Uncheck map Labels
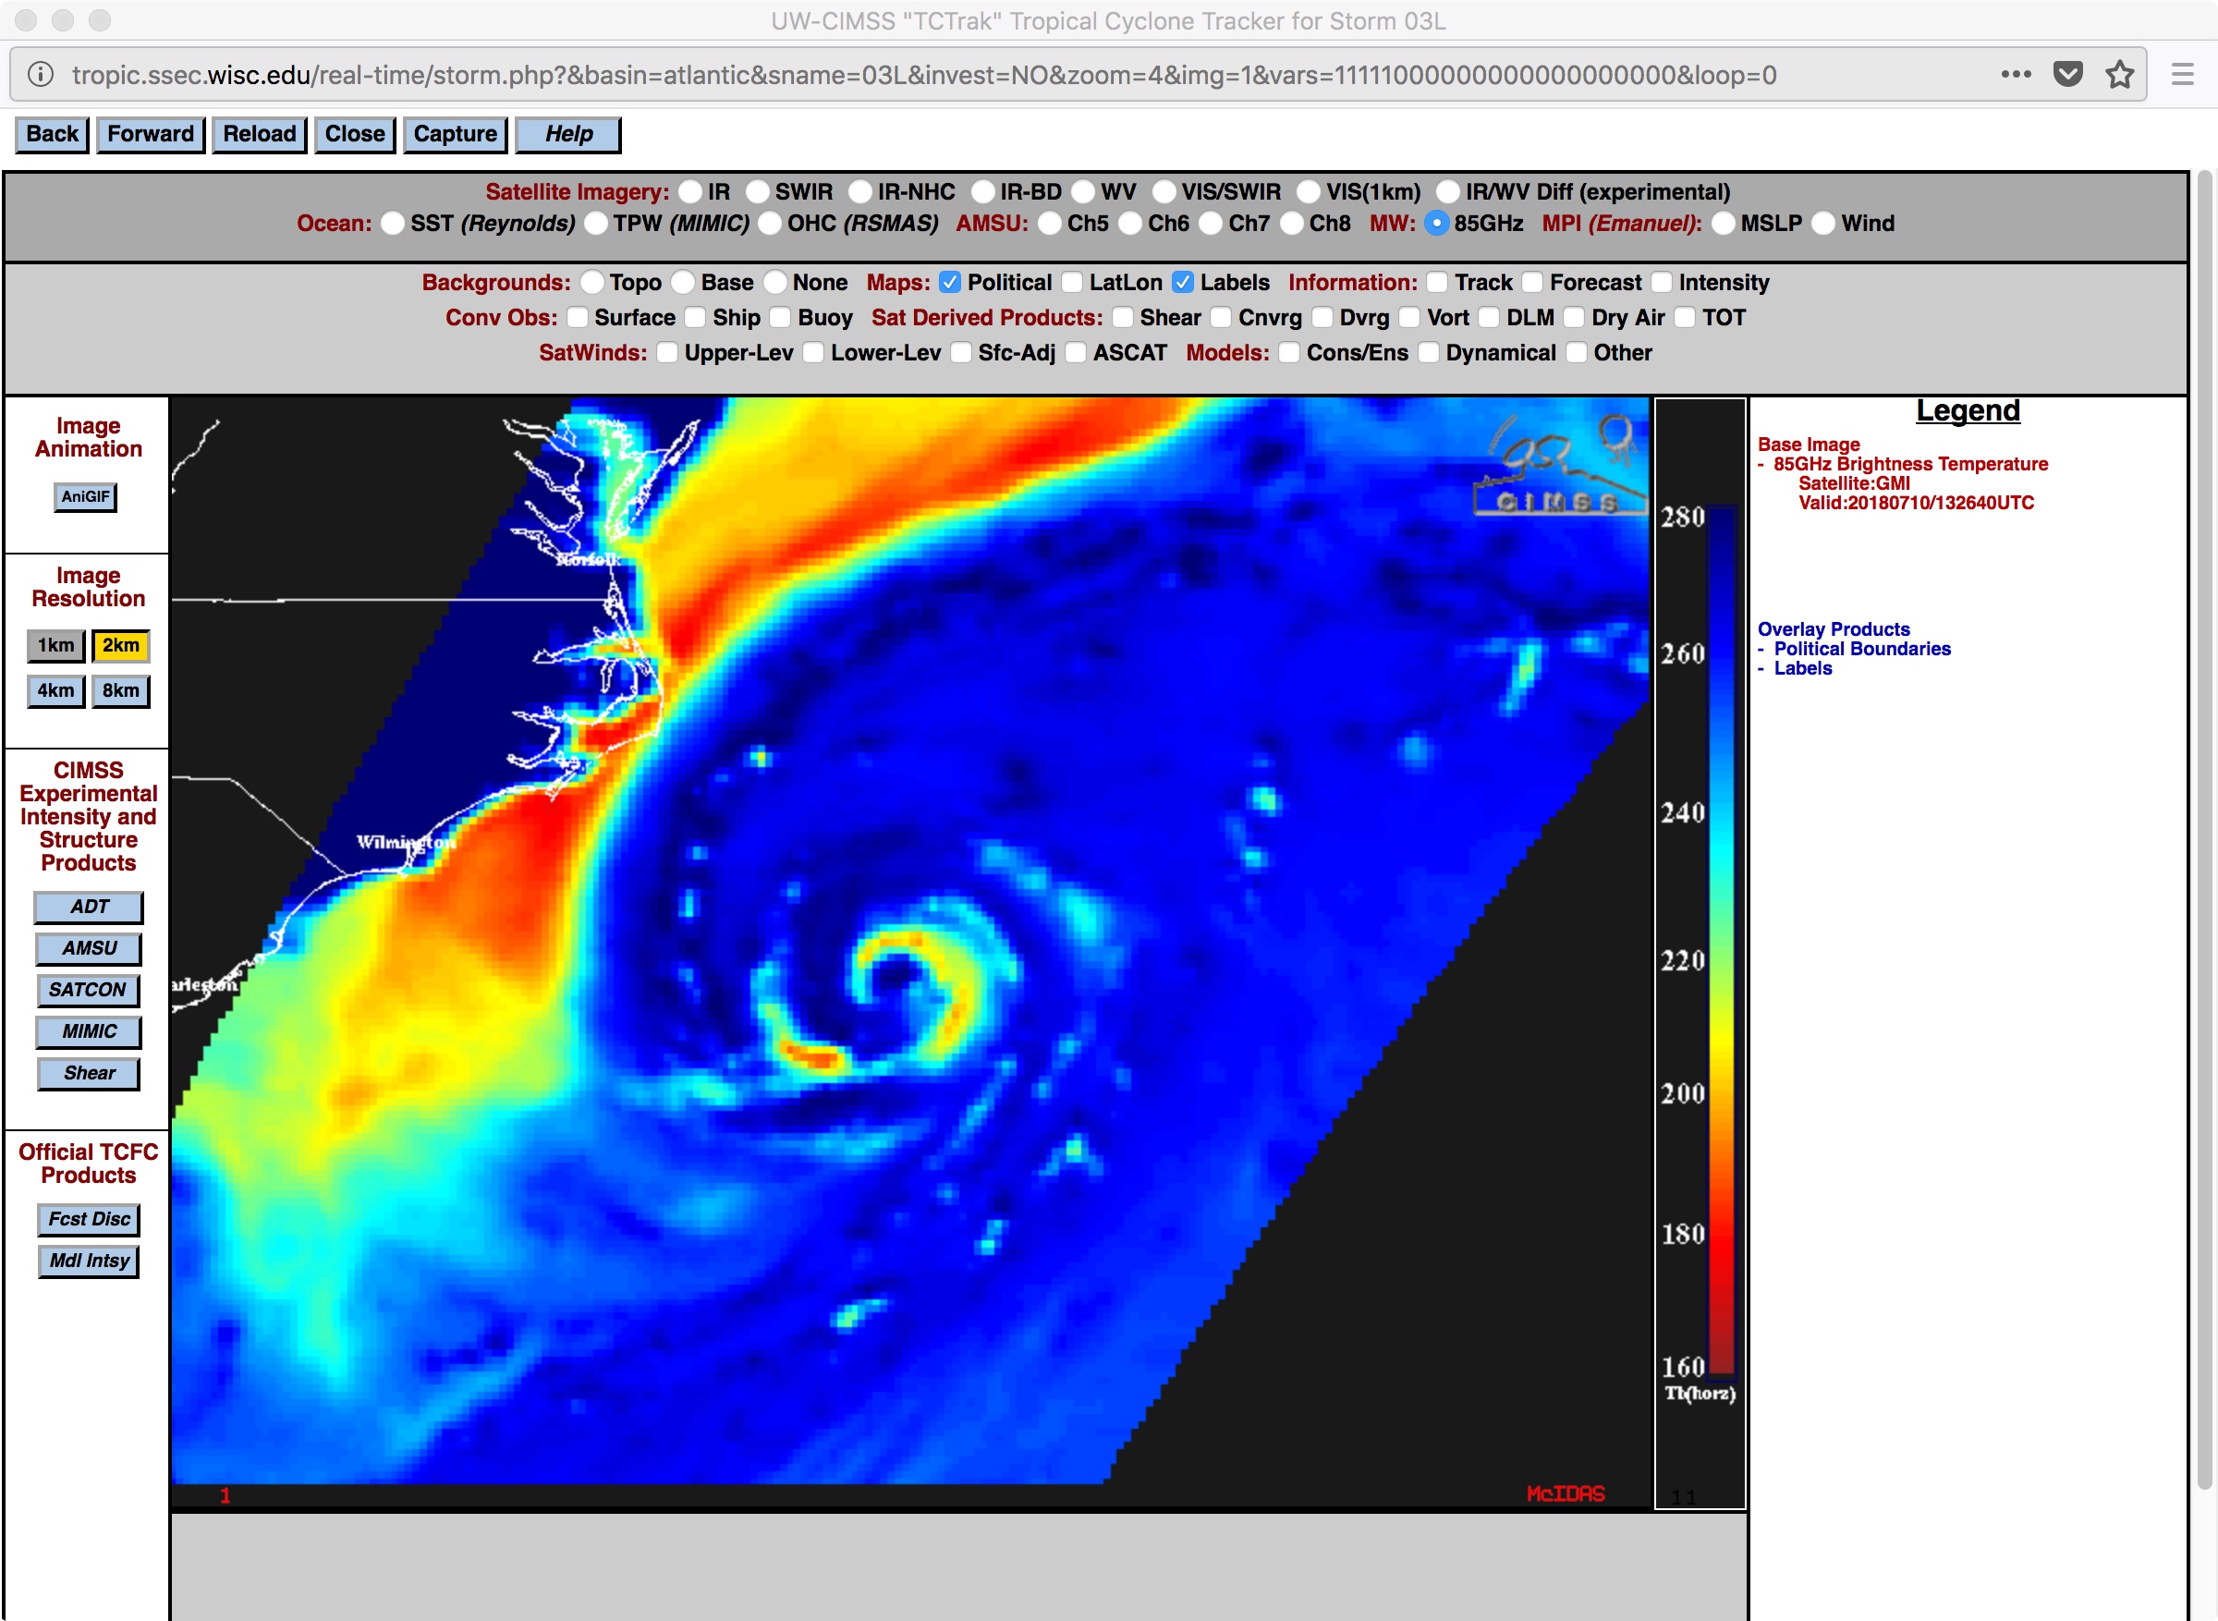The height and width of the screenshot is (1621, 2218). [1183, 283]
